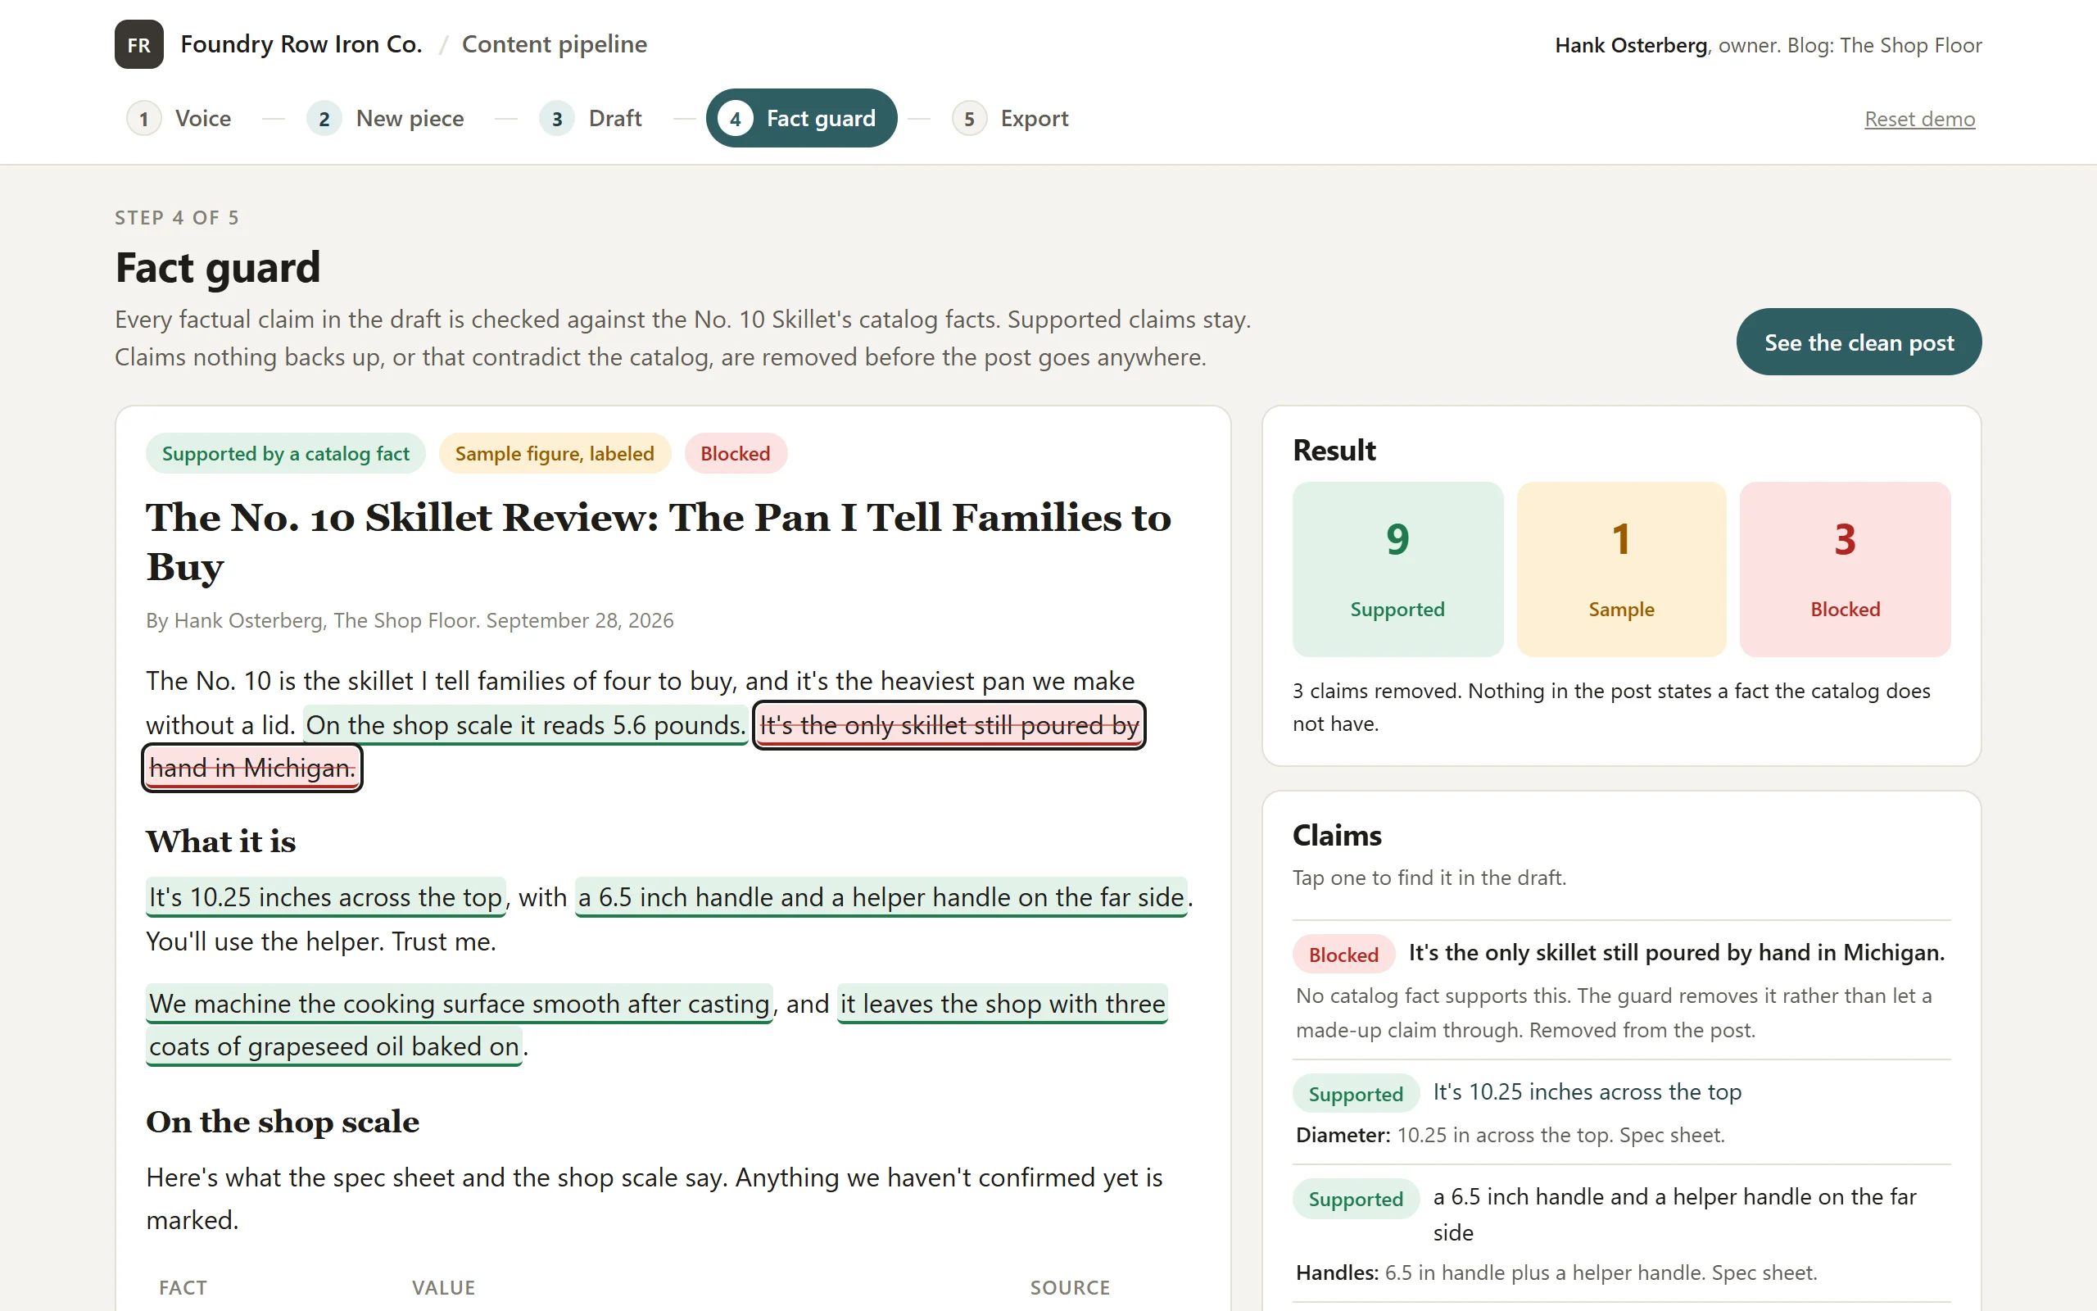Image resolution: width=2097 pixels, height=1311 pixels.
Task: Click the 'Diameter: 10.25 in across the top' fact line
Action: (1510, 1135)
